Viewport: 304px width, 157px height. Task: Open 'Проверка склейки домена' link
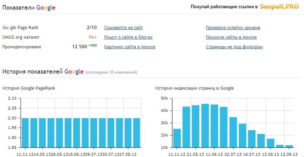[233, 28]
